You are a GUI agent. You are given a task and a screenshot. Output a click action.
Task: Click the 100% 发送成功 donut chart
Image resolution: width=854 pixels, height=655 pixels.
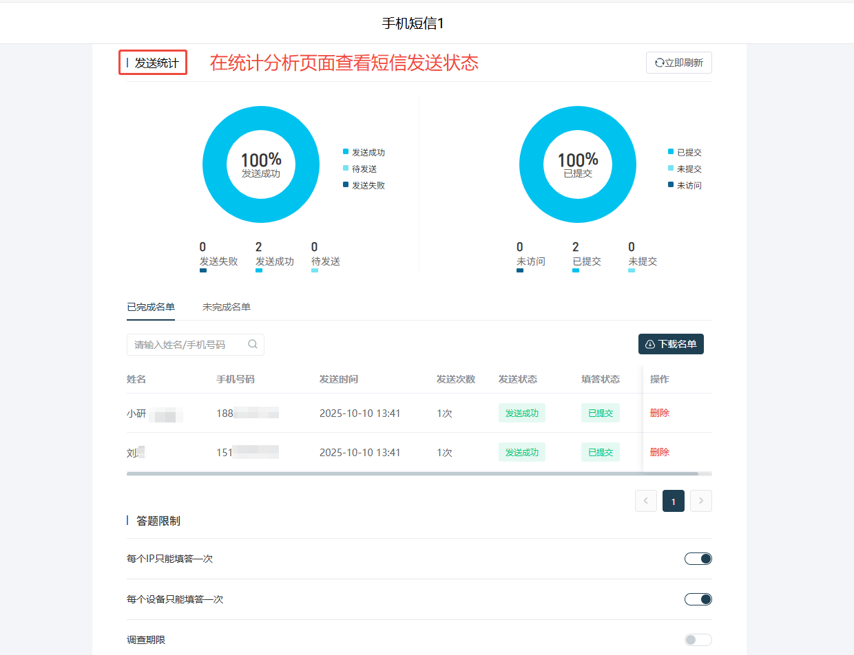tap(261, 164)
